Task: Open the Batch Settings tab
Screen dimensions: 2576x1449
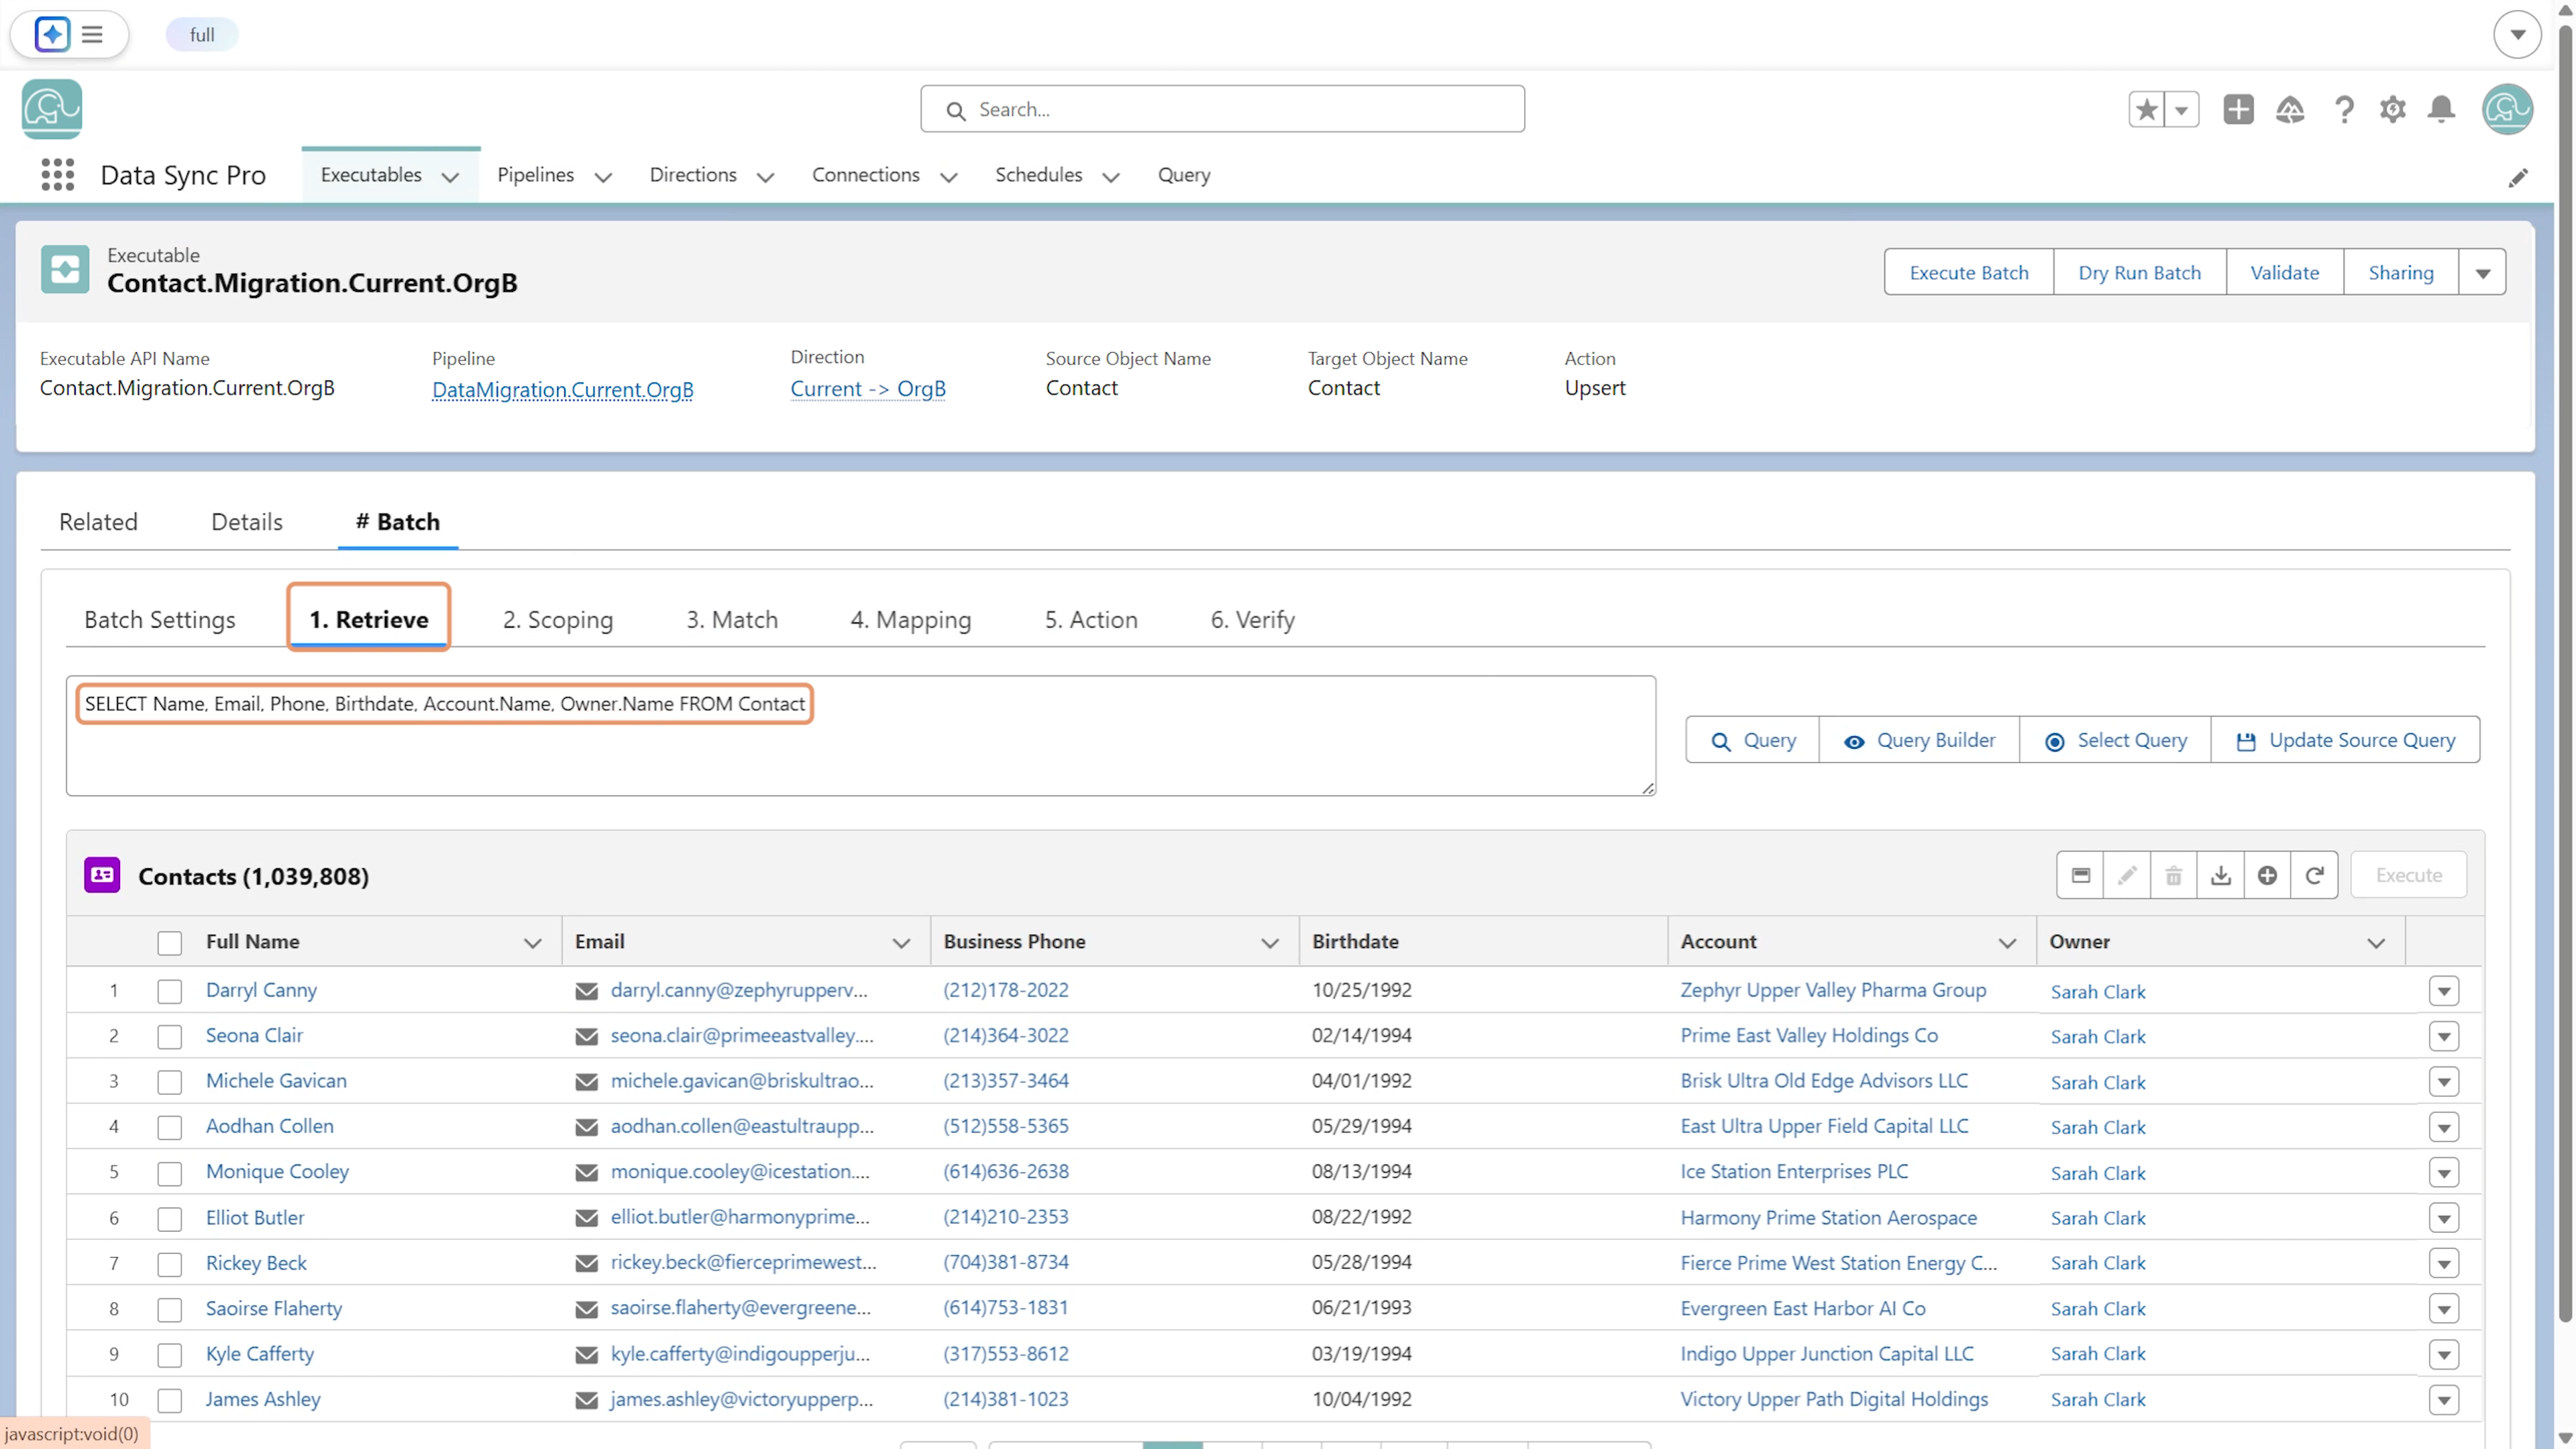Action: (x=160, y=620)
